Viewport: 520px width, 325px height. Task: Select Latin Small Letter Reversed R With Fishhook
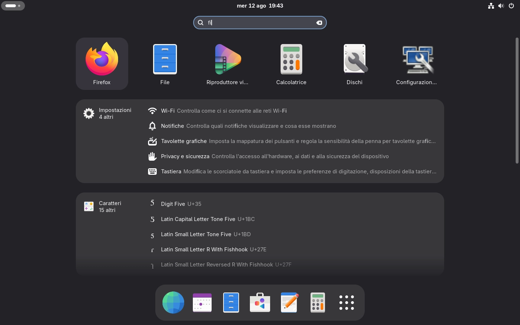tap(292, 265)
